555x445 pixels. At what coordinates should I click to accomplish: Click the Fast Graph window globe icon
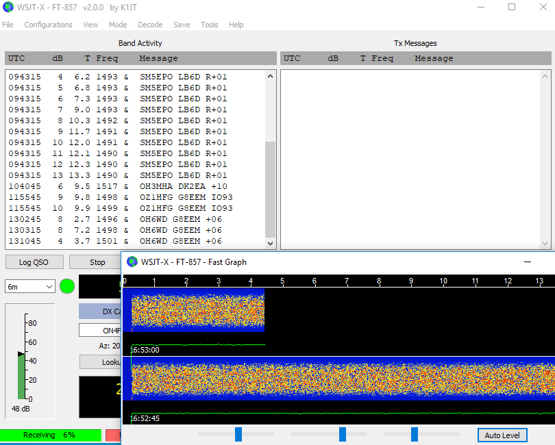[132, 262]
